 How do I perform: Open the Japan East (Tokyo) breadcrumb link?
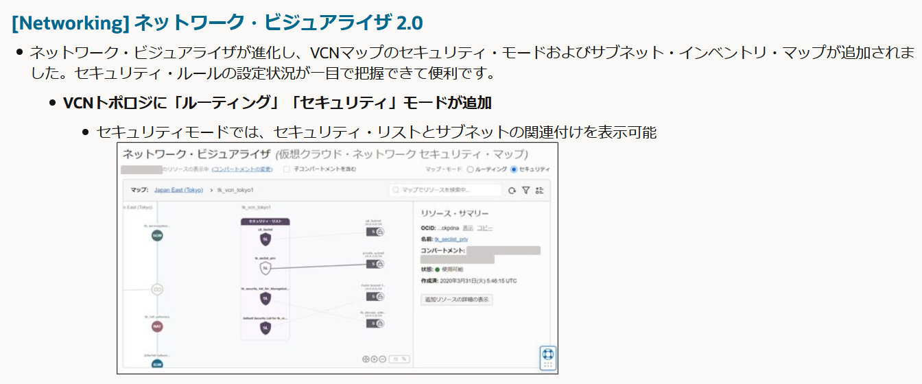pos(178,191)
